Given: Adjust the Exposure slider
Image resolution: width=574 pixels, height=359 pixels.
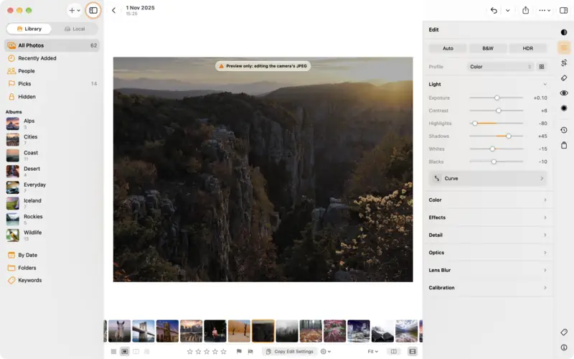Looking at the screenshot, I should [497, 98].
